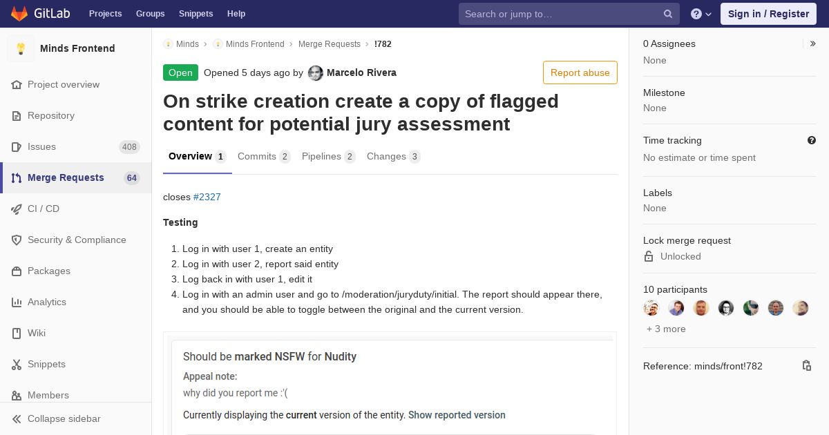Collapse the right sidebar with chevron toggle

click(x=813, y=43)
